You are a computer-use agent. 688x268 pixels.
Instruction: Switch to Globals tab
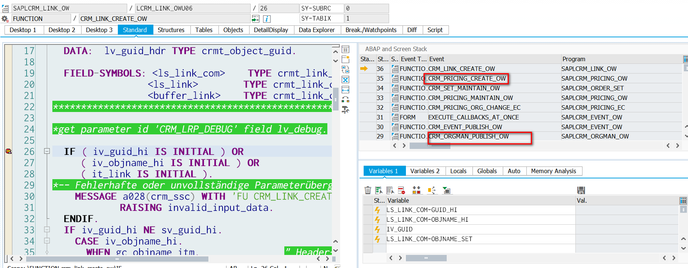pyautogui.click(x=487, y=171)
